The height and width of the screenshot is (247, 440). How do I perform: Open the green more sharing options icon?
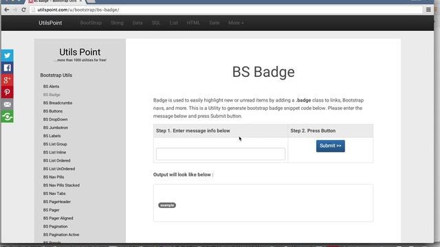tap(7, 117)
